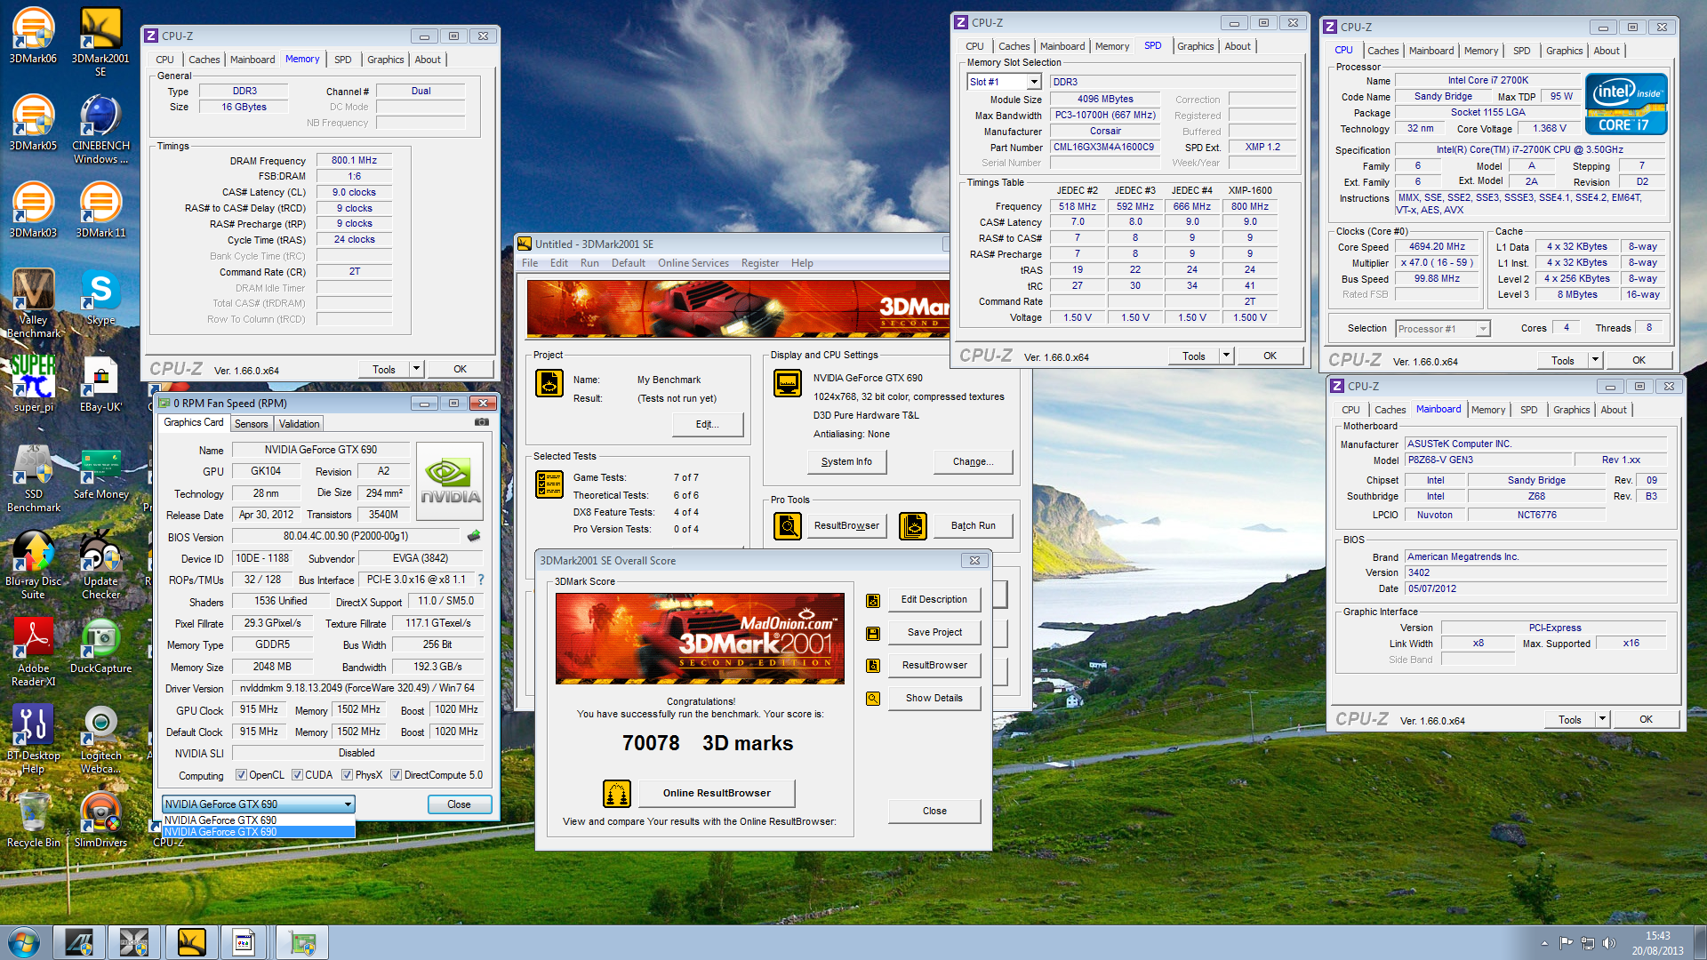This screenshot has height=960, width=1707.
Task: Show hidden tray icons arrow in taskbar
Action: [x=1544, y=943]
